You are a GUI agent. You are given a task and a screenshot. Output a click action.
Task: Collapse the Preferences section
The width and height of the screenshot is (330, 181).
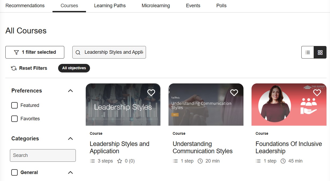[x=70, y=91]
